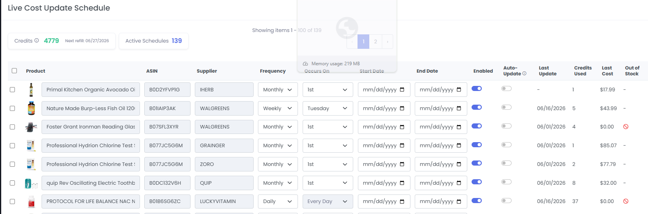The height and width of the screenshot is (214, 648).
Task: Open End Date calendar for GRAINGER Hydrion row
Action: pos(459,146)
